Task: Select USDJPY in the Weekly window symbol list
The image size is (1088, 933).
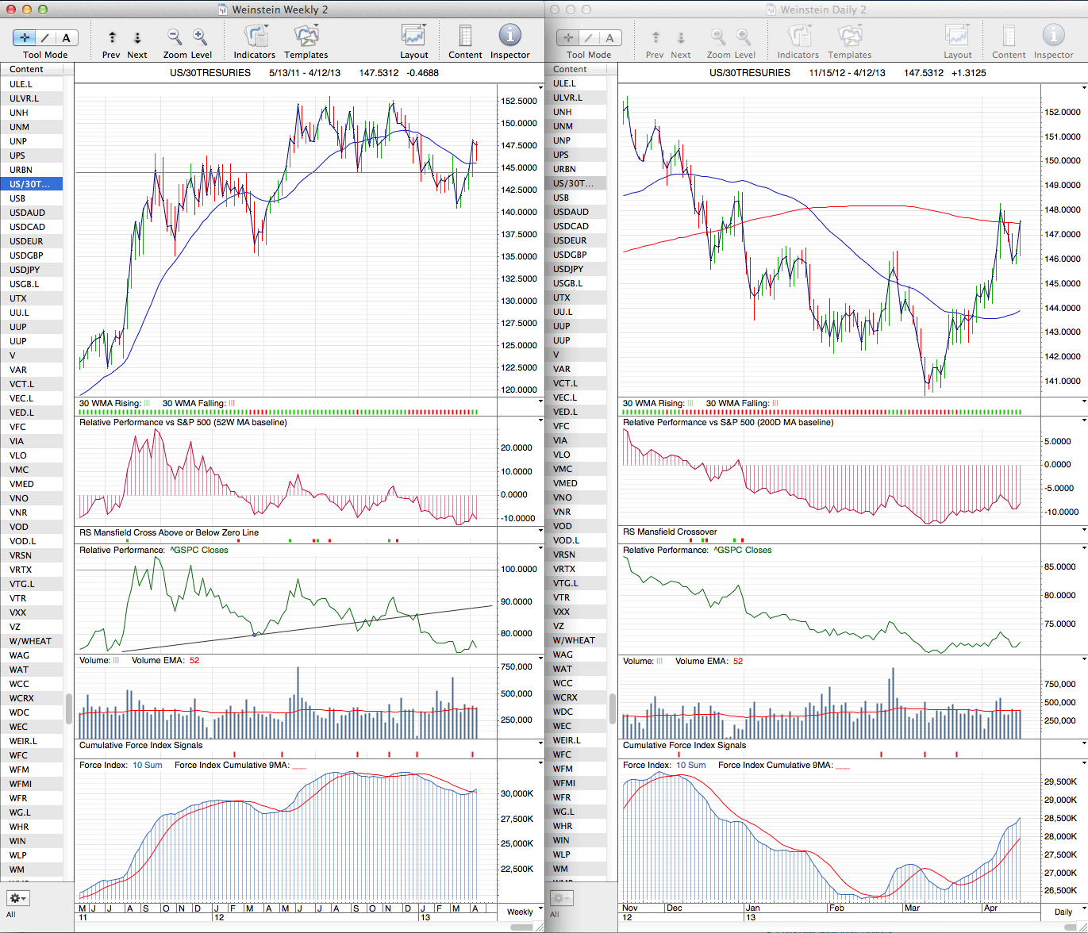Action: pos(27,270)
